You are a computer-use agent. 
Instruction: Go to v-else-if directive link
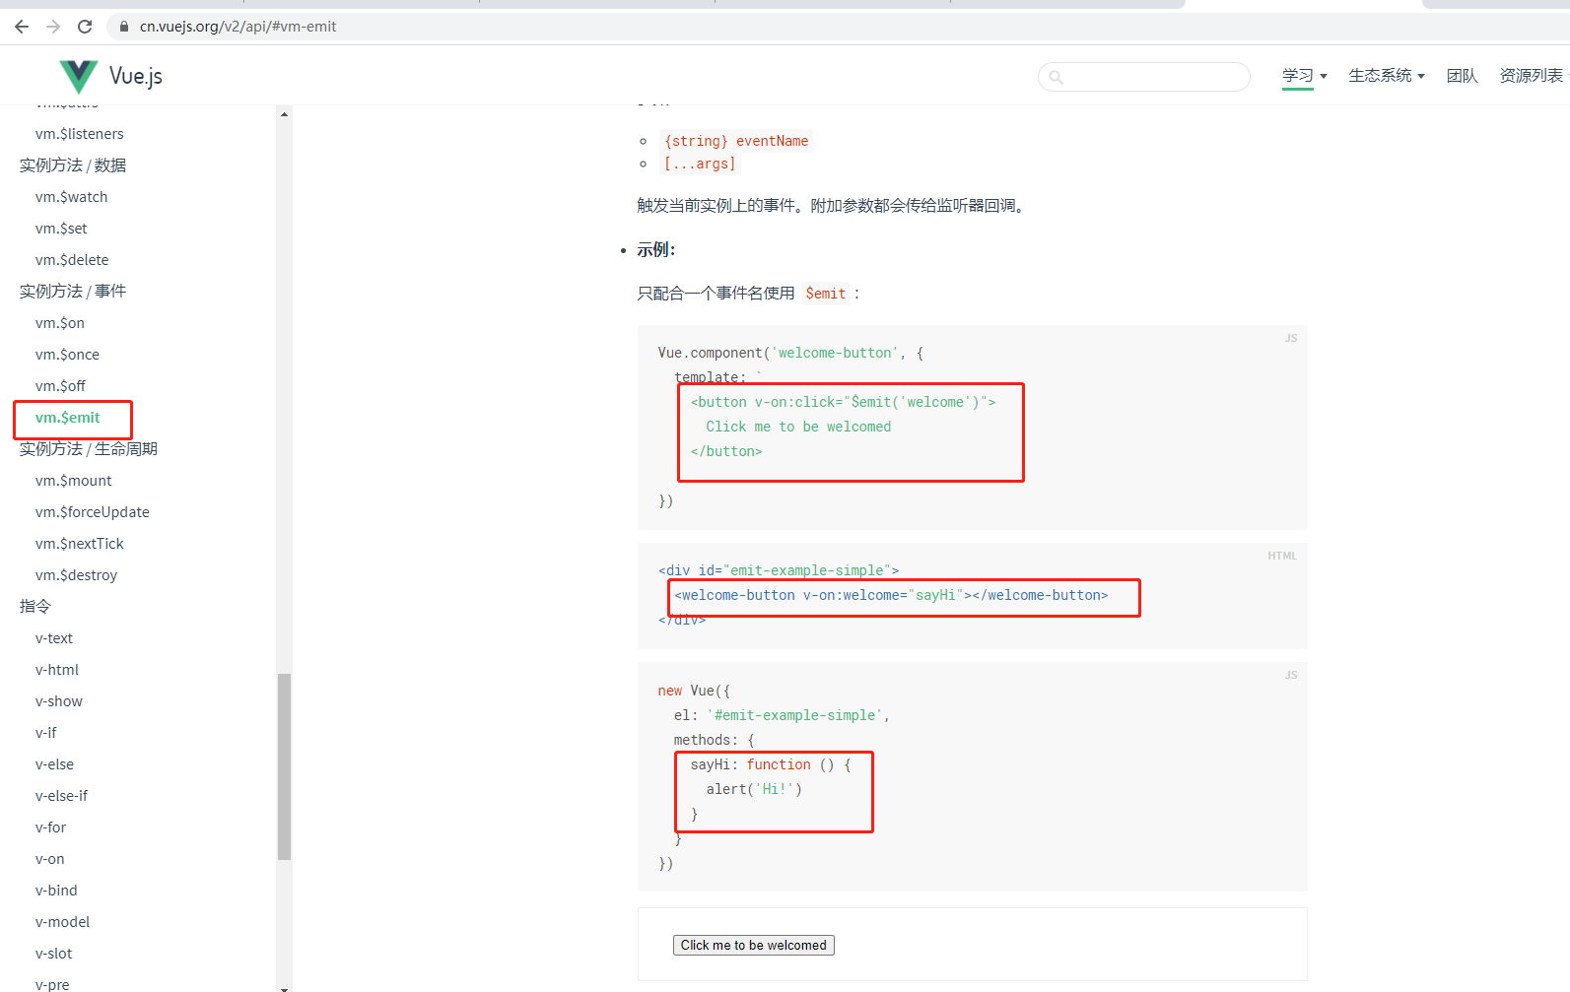click(61, 796)
